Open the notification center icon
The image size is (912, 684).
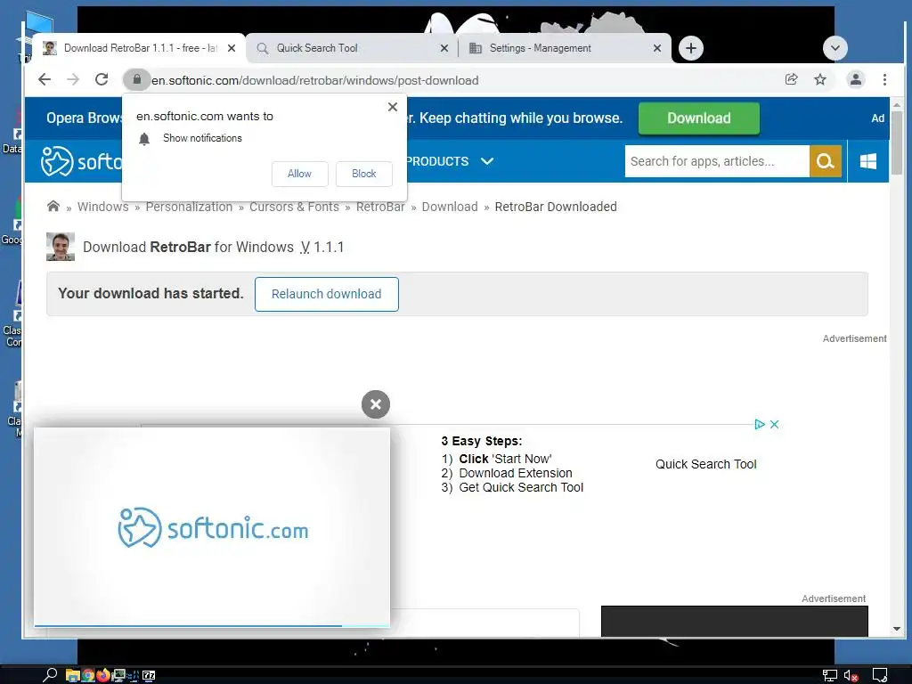pyautogui.click(x=880, y=675)
